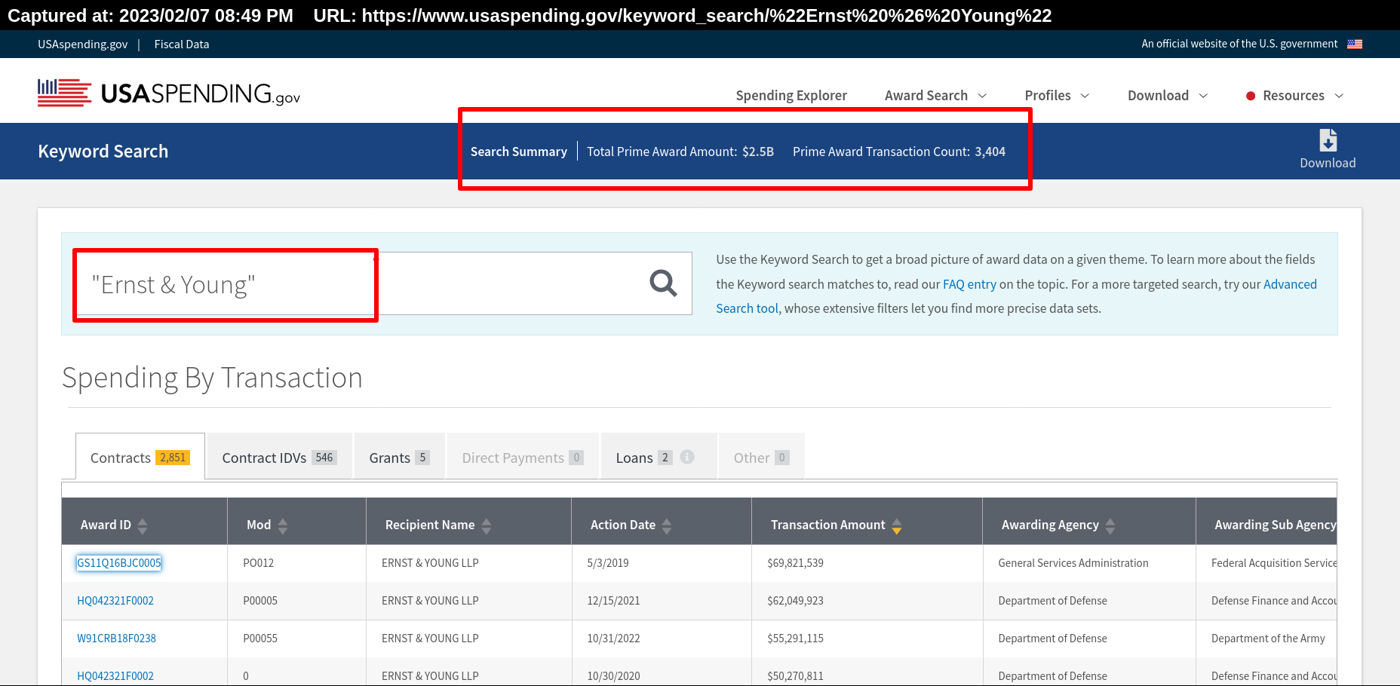Click action date 12/15/2021
The image size is (1400, 686).
[x=613, y=601]
